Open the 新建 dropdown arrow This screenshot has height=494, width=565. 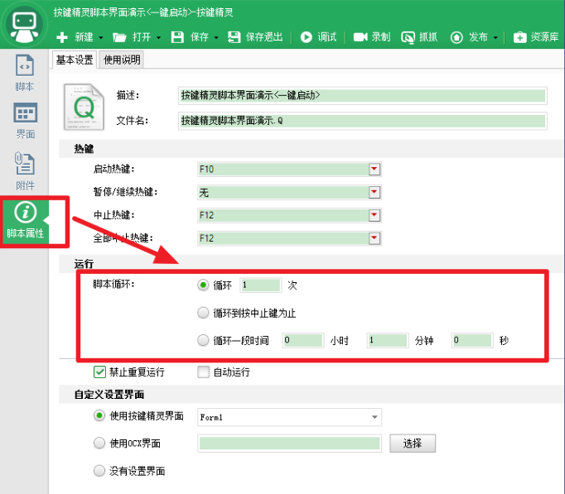[x=101, y=37]
